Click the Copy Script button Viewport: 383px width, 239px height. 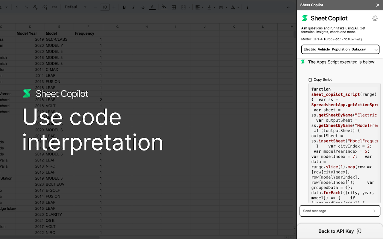point(320,79)
